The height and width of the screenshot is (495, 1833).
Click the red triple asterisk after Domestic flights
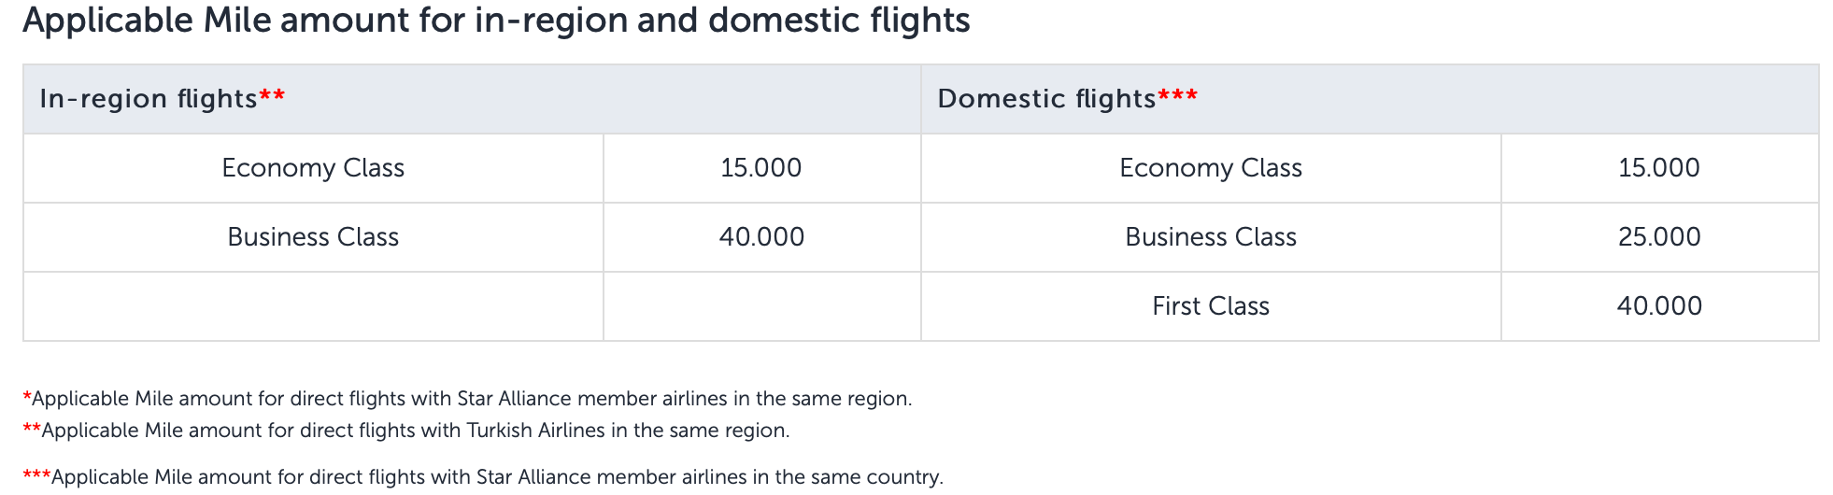pos(1177,95)
